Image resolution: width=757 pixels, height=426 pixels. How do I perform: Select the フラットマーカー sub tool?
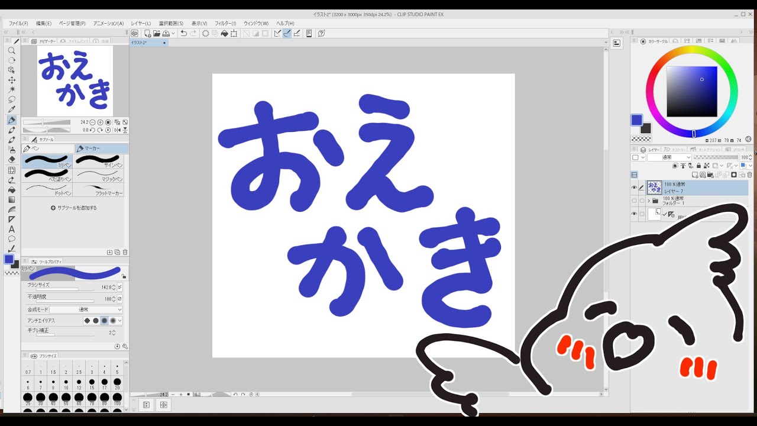(99, 189)
